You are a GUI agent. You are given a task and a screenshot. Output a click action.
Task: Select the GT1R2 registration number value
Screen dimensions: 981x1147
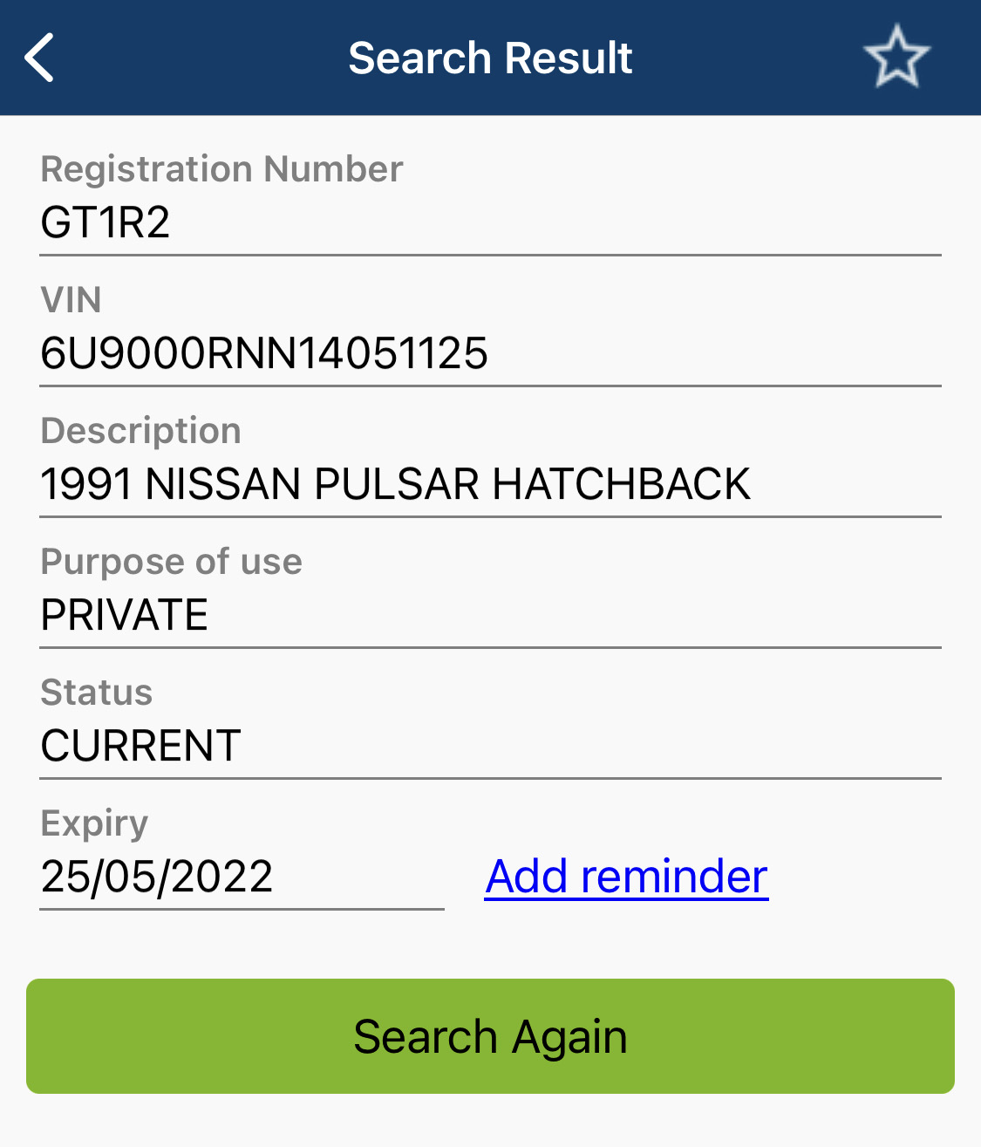[106, 222]
